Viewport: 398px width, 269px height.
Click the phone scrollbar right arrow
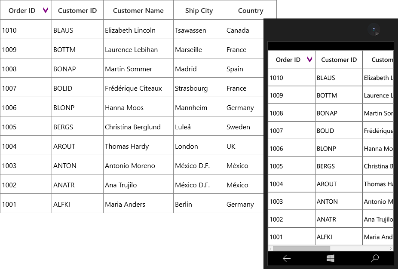click(x=391, y=248)
